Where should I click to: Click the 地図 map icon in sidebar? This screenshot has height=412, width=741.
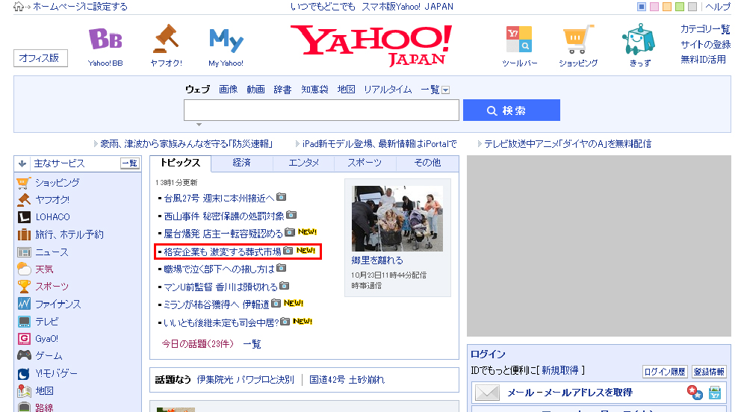click(x=24, y=391)
